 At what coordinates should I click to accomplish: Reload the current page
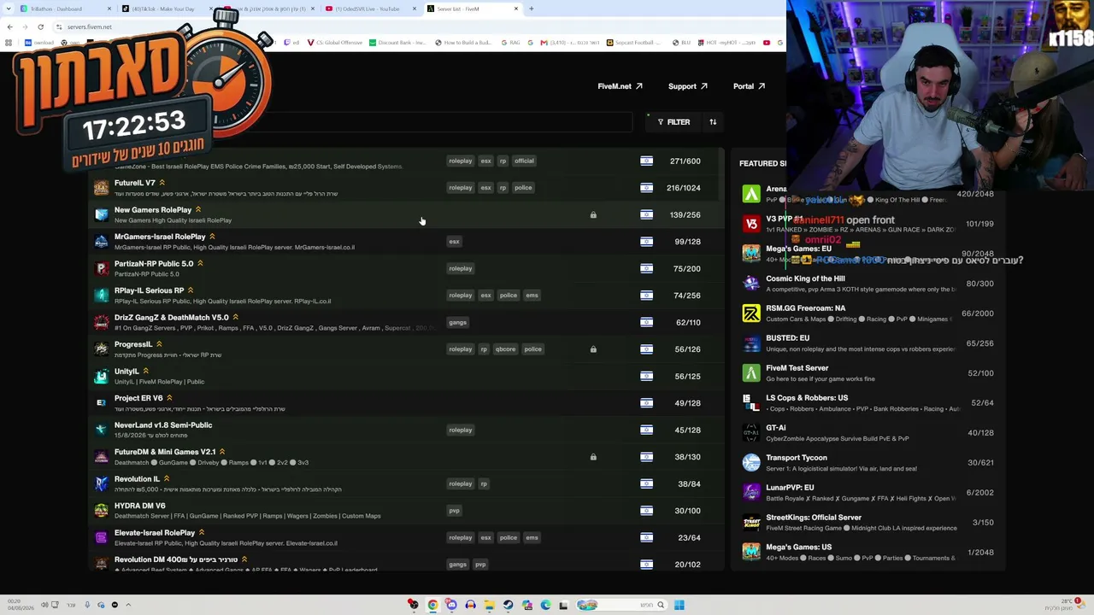pos(40,26)
